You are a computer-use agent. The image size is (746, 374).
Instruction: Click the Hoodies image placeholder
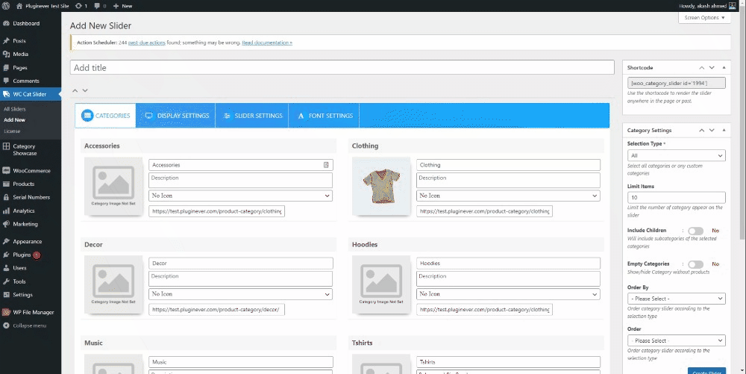click(x=381, y=284)
